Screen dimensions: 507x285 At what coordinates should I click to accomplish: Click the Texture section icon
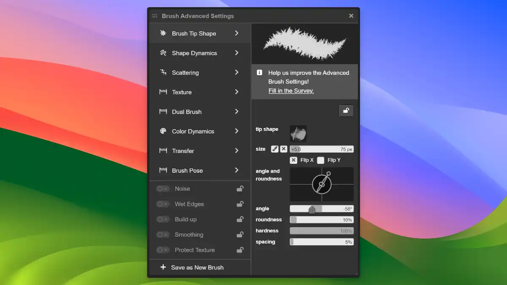163,92
